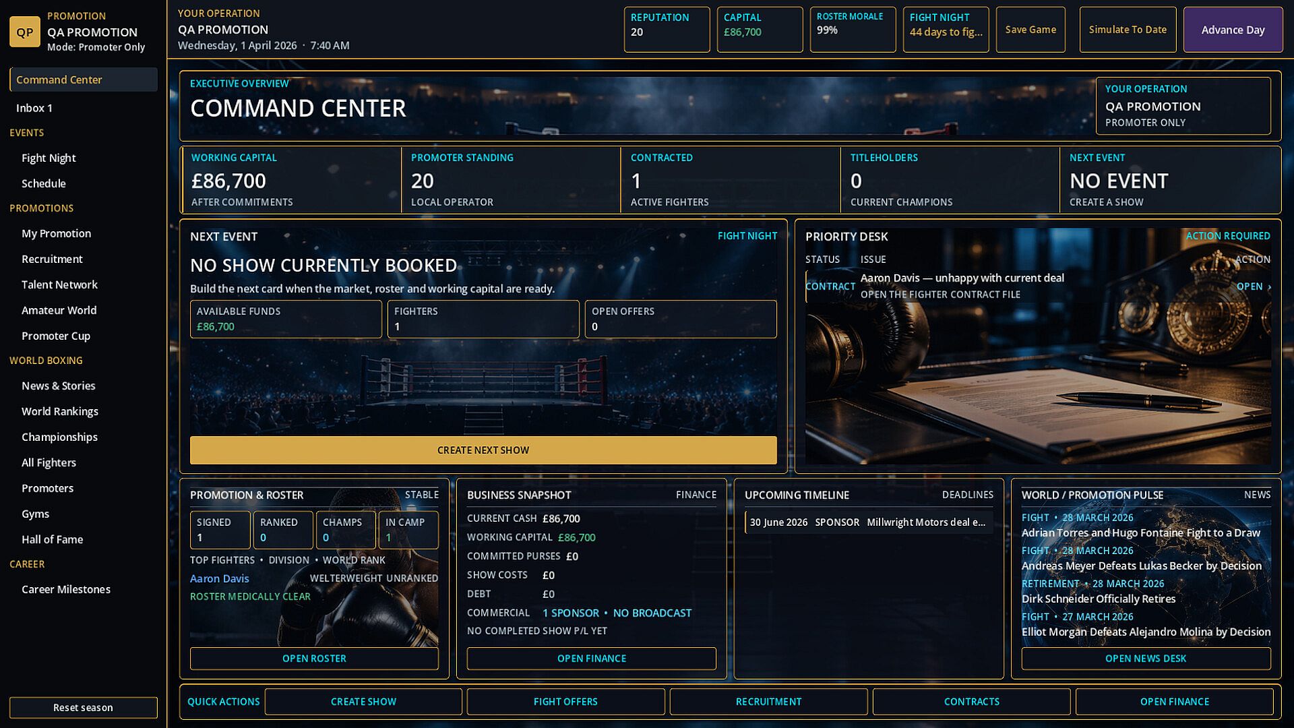Screen dimensions: 1294x728
Task: Read the Dirk Schneider Officially Retires story
Action: 1099,599
